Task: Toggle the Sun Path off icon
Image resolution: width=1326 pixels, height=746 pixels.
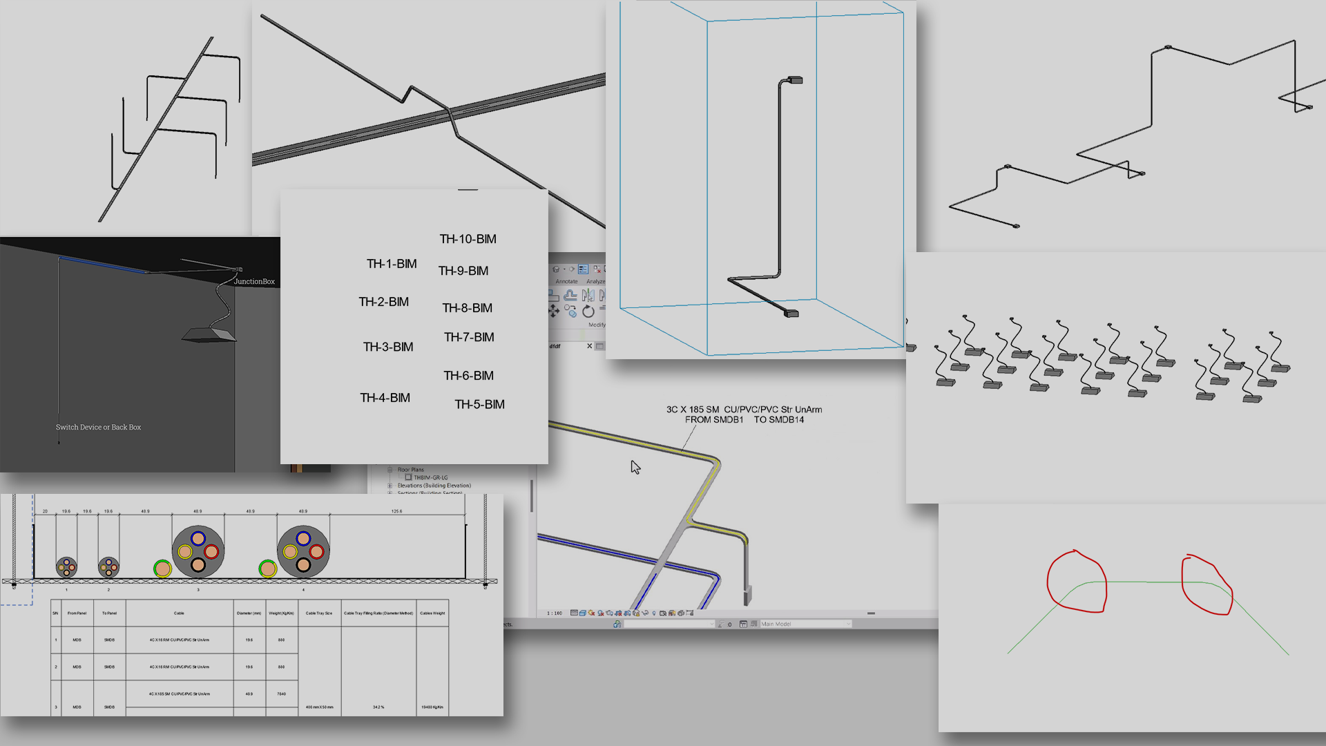Action: click(x=591, y=613)
